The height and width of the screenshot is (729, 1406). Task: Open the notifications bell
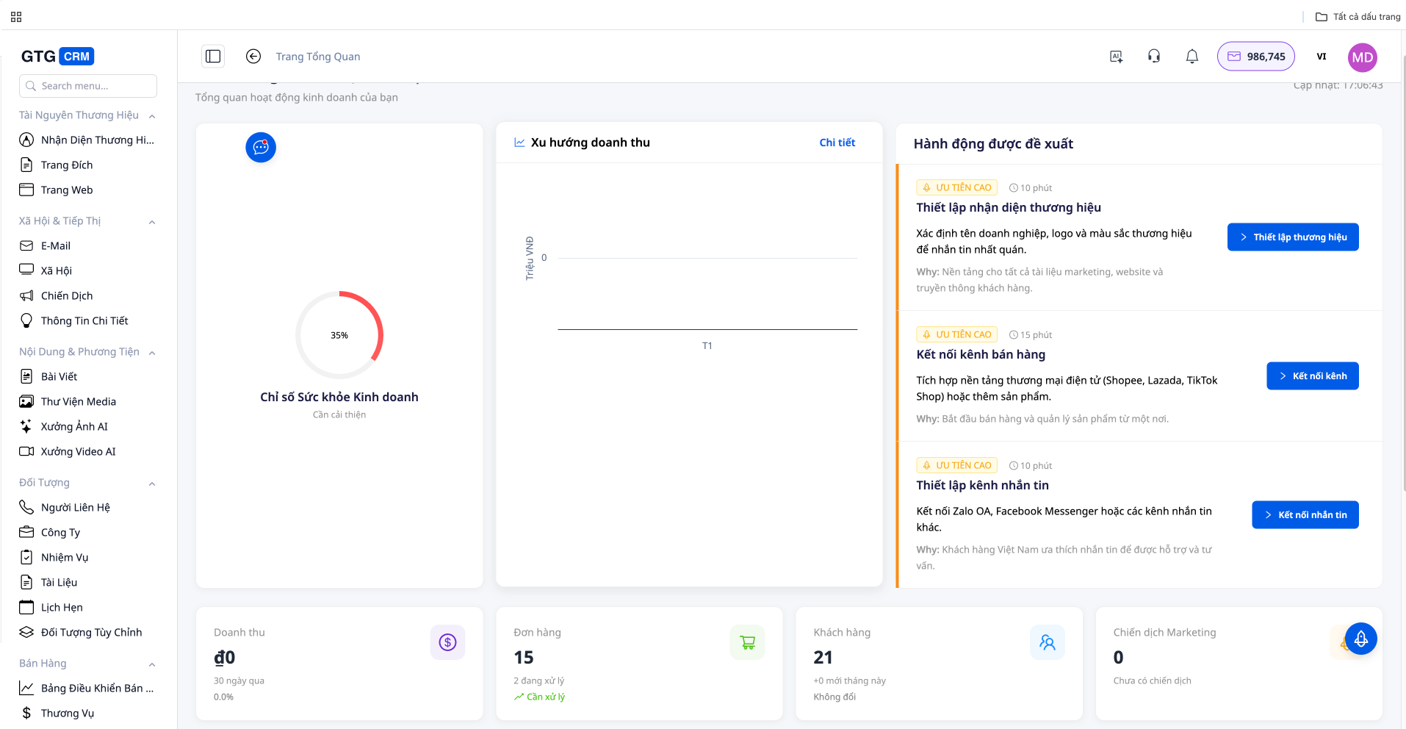point(1192,57)
